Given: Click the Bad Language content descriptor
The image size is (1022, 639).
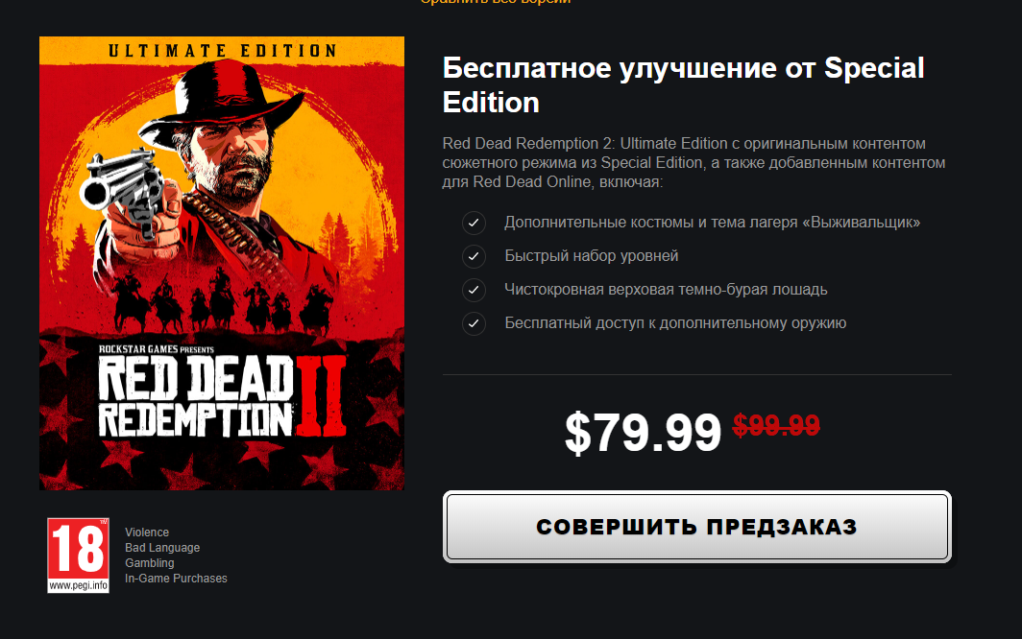Looking at the screenshot, I should tap(162, 548).
